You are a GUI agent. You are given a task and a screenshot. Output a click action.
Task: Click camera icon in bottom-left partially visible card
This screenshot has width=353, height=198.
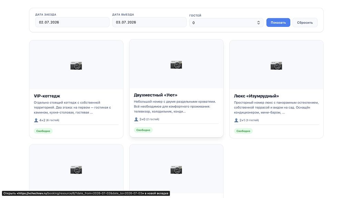point(76,170)
